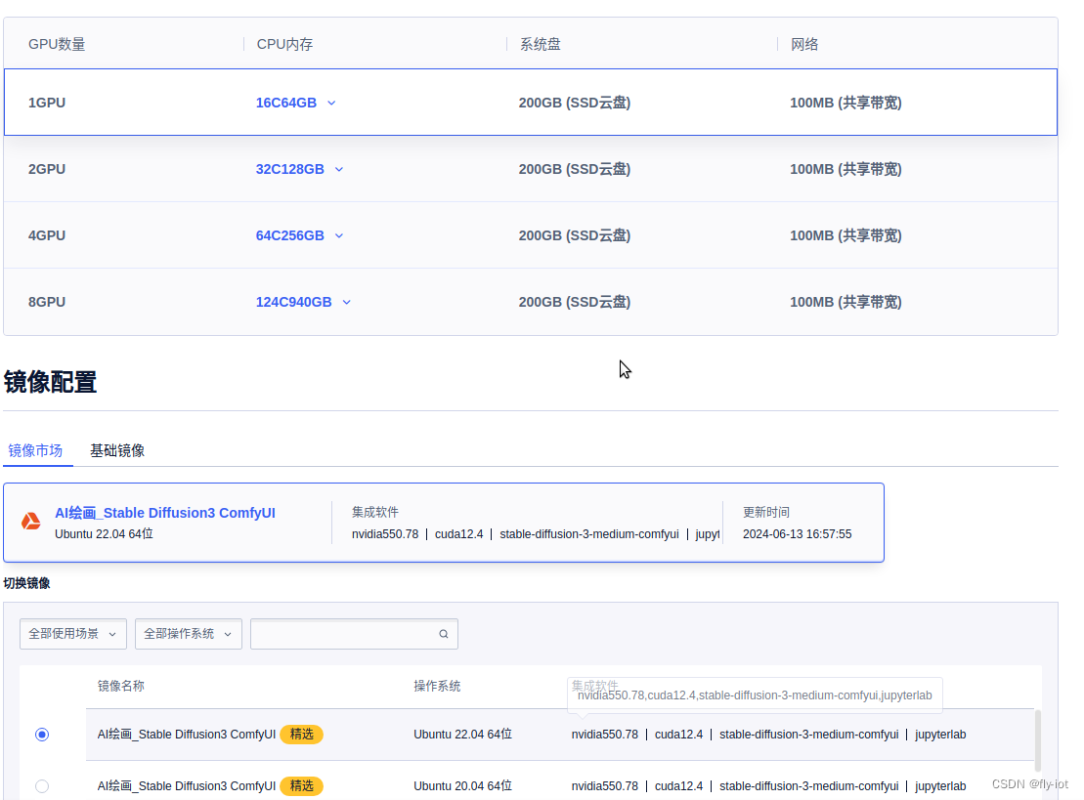Image resolution: width=1084 pixels, height=800 pixels.
Task: Expand the 64C256GB CPU memory dropdown
Action: click(299, 235)
